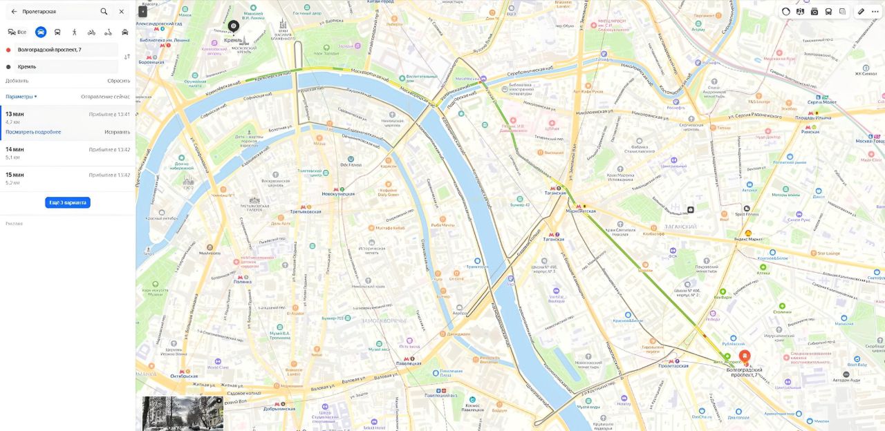Select the scooter route mode icon
This screenshot has width=885, height=431.
point(108,32)
